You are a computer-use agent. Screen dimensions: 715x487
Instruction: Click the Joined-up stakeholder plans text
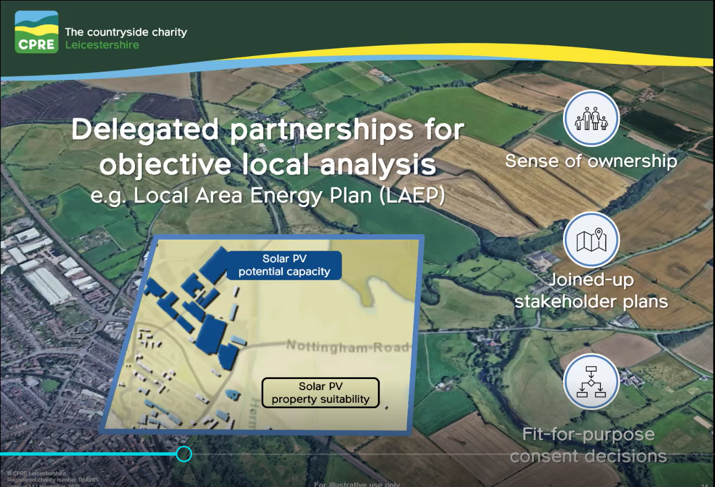coord(591,290)
